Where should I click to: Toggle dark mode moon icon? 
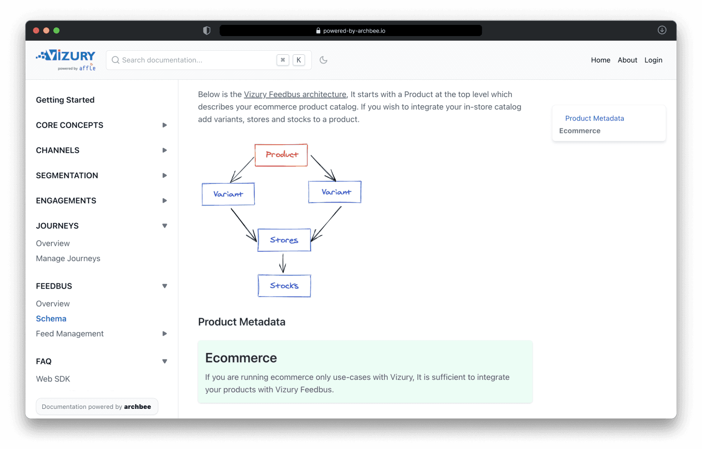point(323,60)
